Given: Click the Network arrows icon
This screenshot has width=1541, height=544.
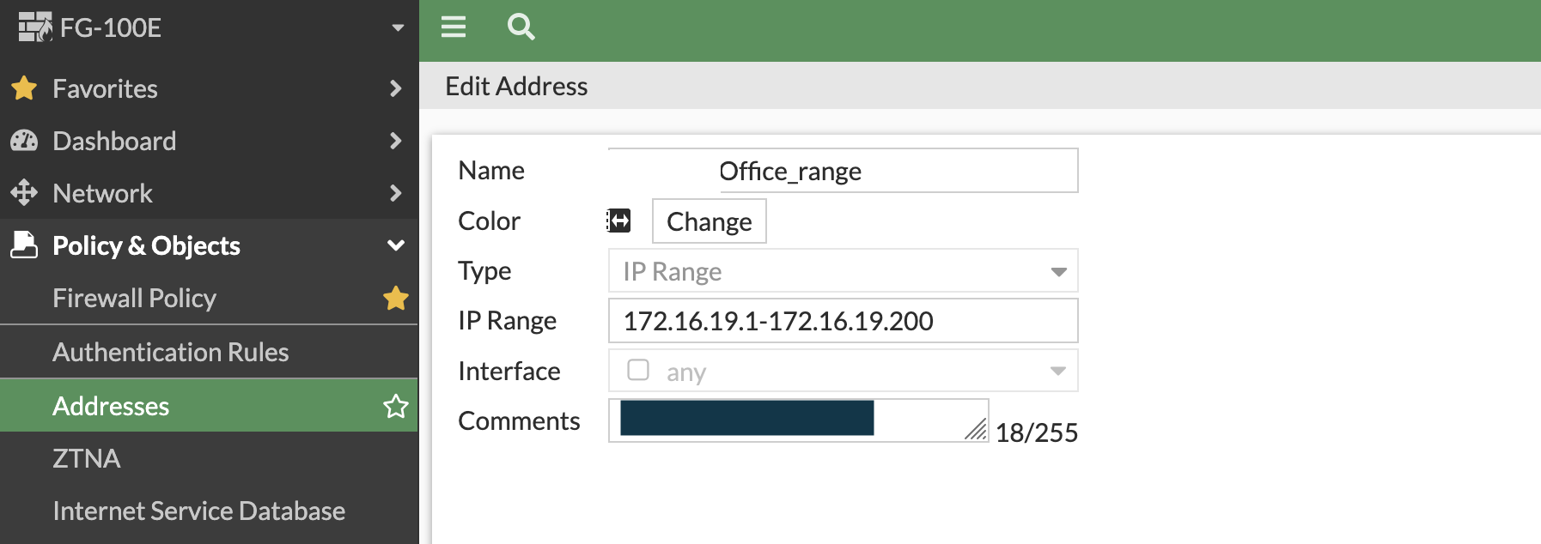Looking at the screenshot, I should coord(24,193).
